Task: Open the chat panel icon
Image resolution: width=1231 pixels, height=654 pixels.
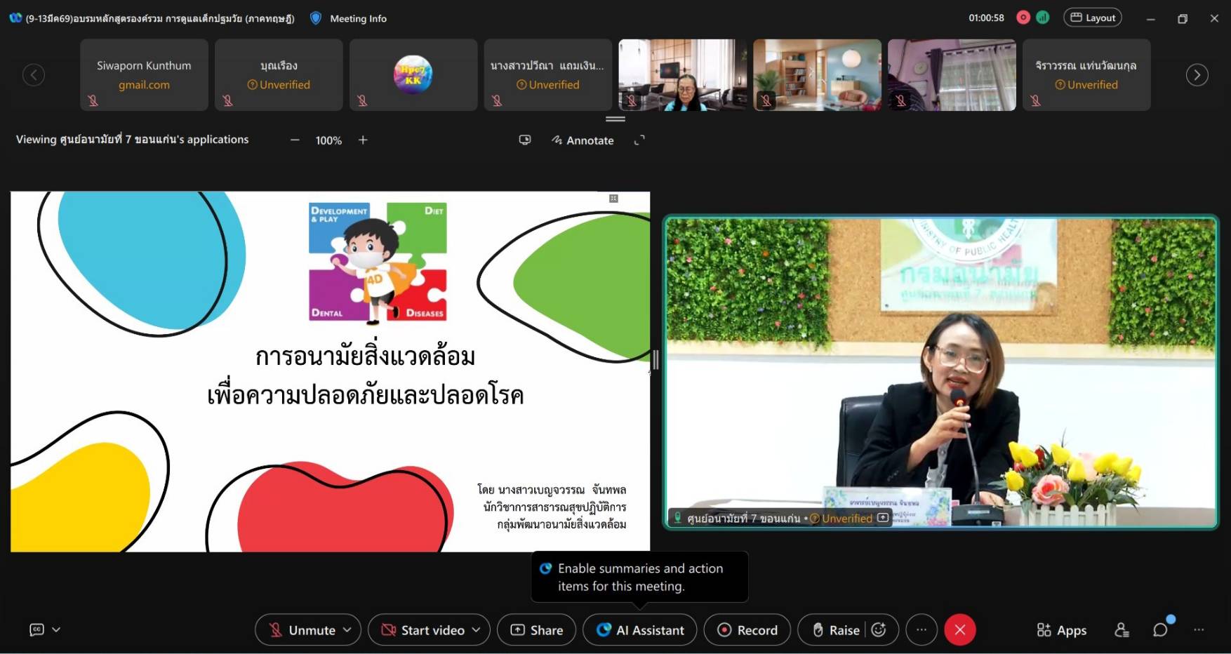Action: (1160, 630)
